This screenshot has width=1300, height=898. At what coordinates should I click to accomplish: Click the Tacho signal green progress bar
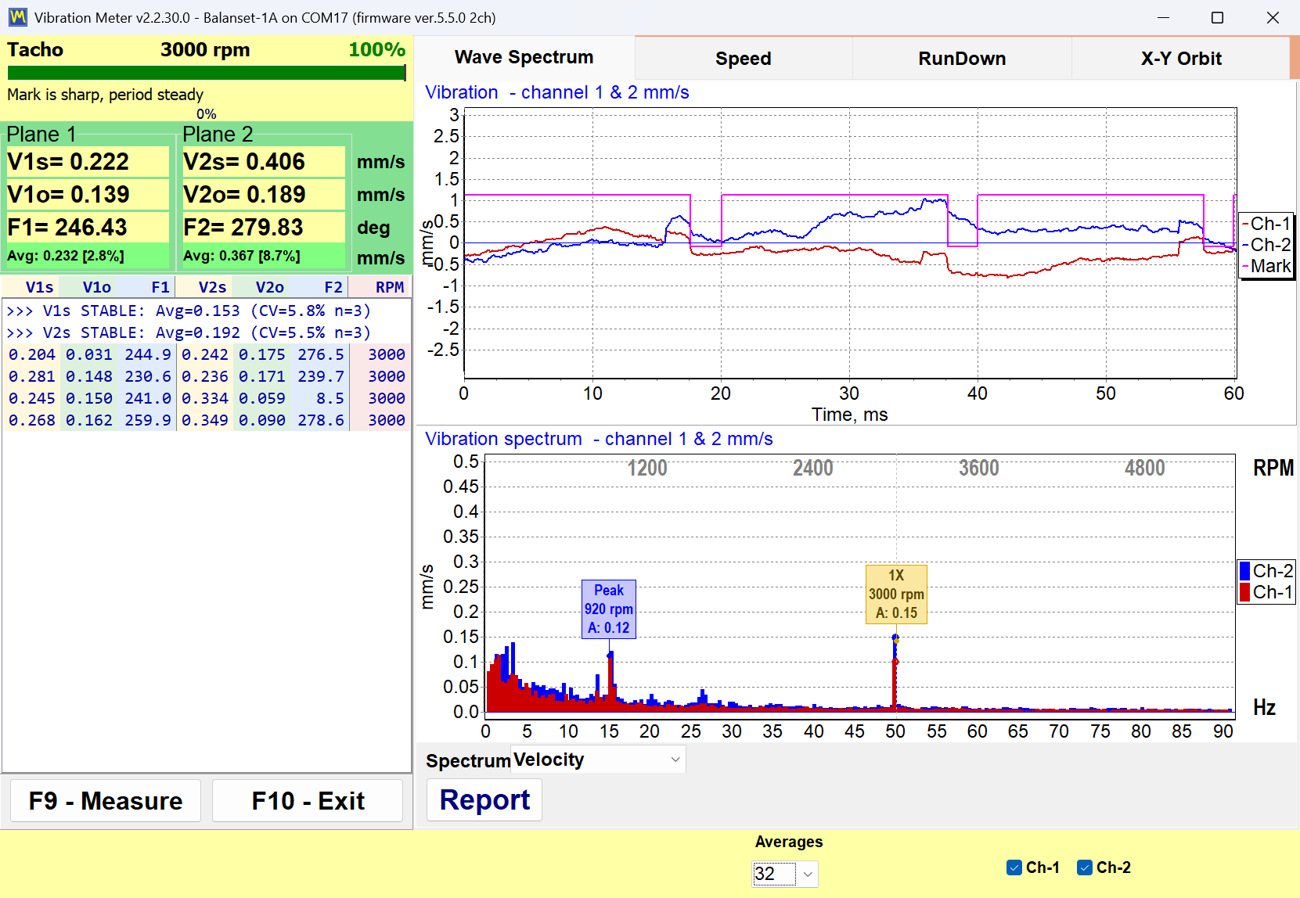[x=207, y=73]
